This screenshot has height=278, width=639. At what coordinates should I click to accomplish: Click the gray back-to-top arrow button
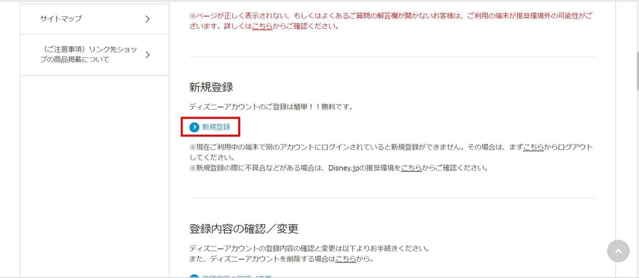coord(618,251)
